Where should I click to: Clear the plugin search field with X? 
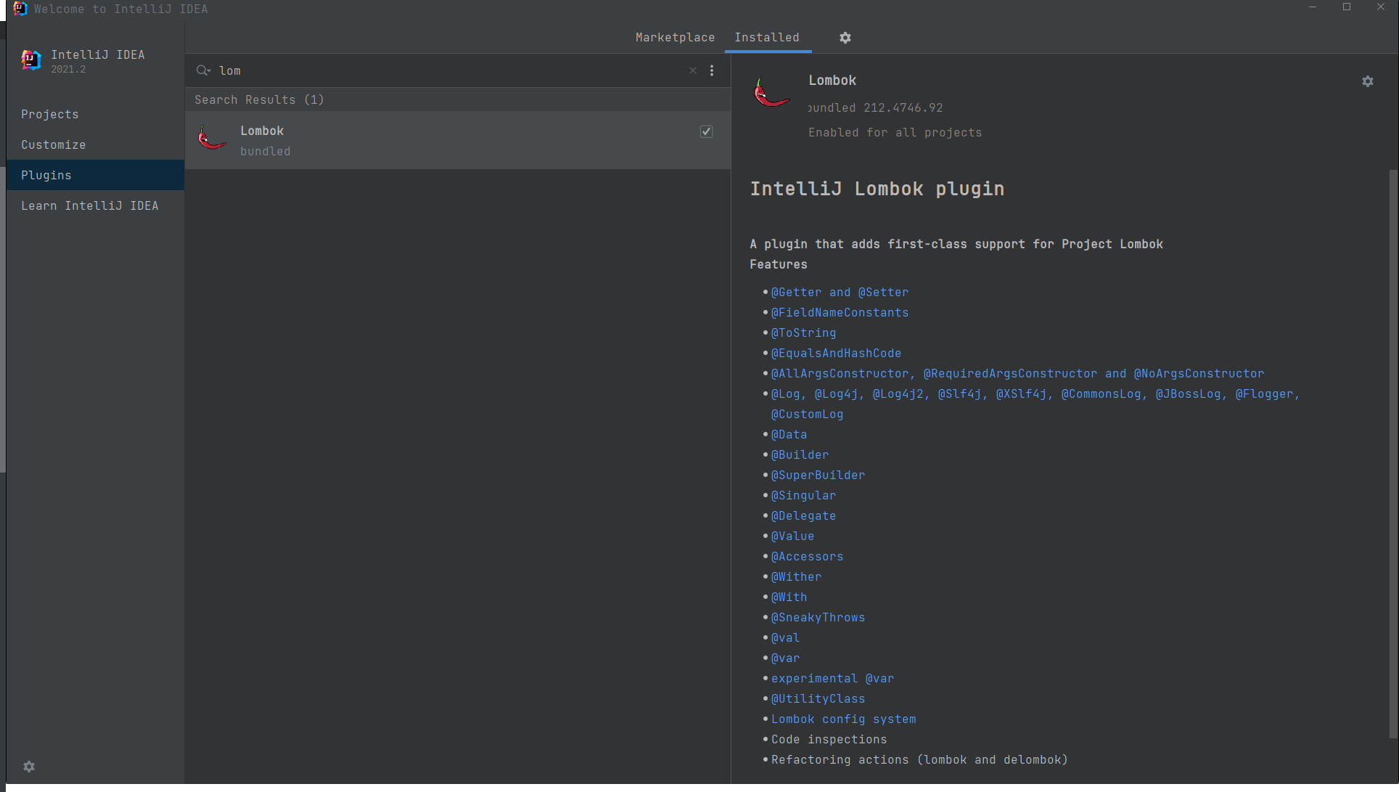pos(693,70)
